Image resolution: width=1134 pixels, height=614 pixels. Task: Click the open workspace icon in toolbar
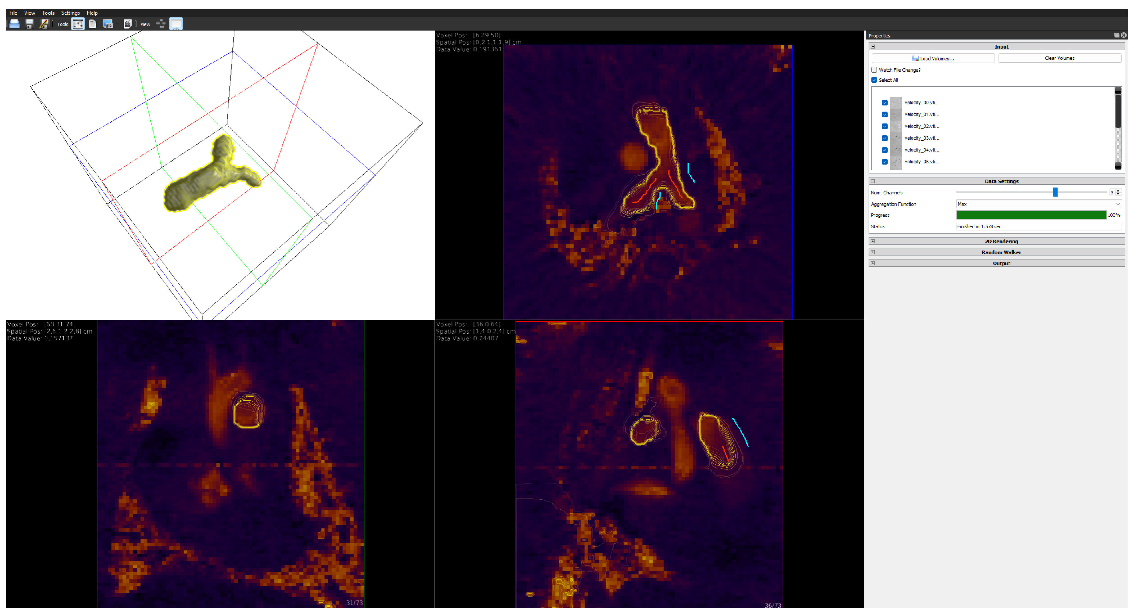(x=15, y=24)
